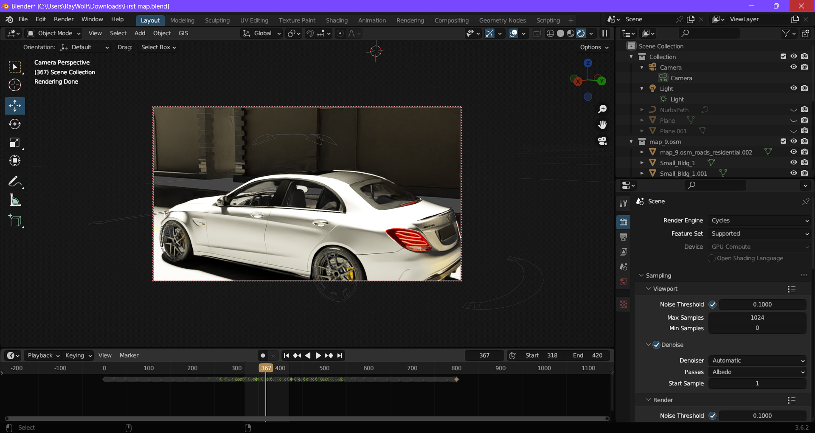Open the Render menu
Viewport: 815px width, 433px height.
tap(64, 19)
